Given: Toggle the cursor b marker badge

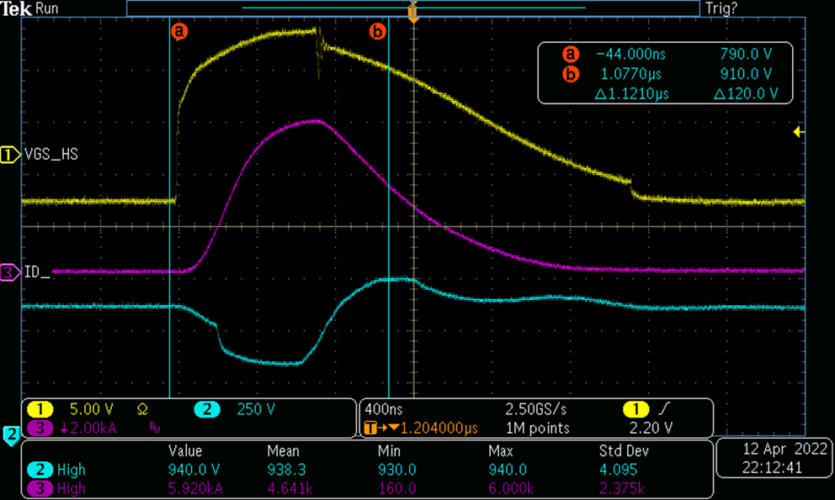Looking at the screenshot, I should tap(377, 32).
